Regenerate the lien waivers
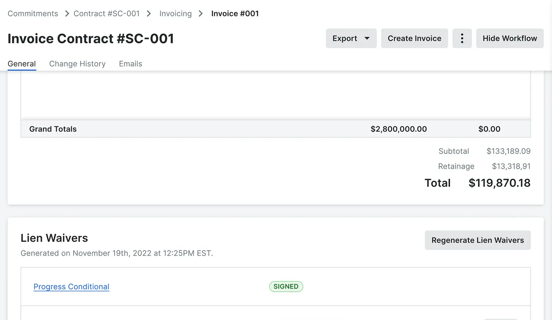Viewport: 552px width, 320px height. point(478,240)
